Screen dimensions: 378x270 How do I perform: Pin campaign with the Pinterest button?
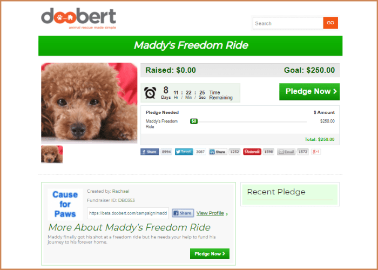tap(252, 152)
